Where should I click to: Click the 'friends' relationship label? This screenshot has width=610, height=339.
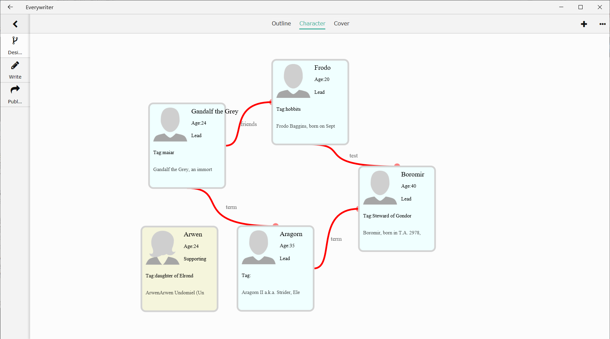coord(249,124)
